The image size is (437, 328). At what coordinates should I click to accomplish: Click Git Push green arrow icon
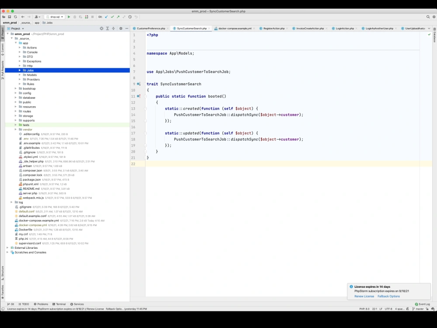(118, 17)
